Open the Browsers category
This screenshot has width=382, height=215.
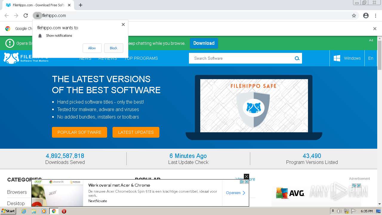17,192
